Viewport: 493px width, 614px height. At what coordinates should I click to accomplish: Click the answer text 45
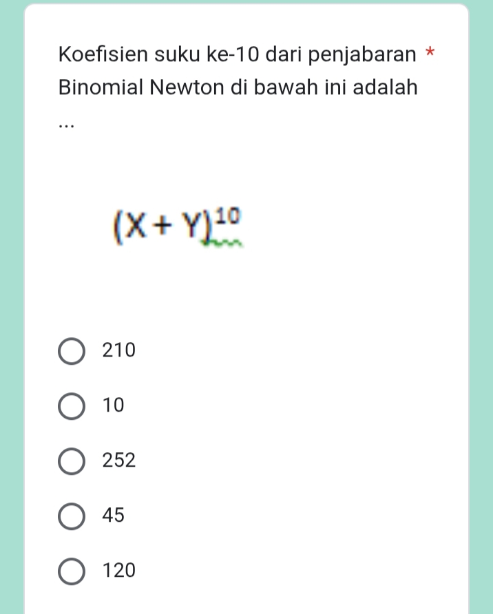click(114, 516)
